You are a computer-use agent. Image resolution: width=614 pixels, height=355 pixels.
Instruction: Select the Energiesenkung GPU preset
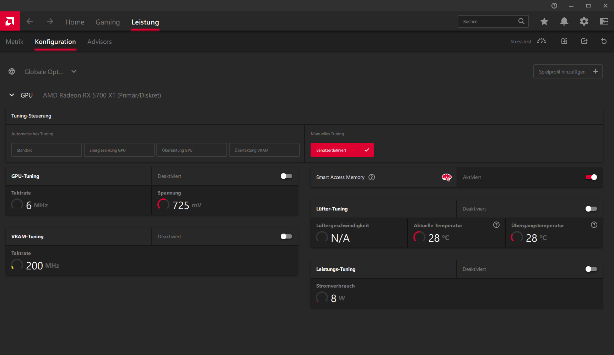pyautogui.click(x=119, y=150)
